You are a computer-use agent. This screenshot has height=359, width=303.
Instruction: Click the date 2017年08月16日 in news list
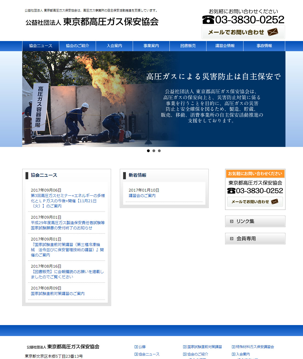point(46,266)
